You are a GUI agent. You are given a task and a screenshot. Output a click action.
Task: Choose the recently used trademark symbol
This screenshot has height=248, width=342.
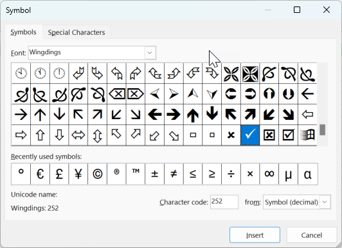[x=136, y=174]
